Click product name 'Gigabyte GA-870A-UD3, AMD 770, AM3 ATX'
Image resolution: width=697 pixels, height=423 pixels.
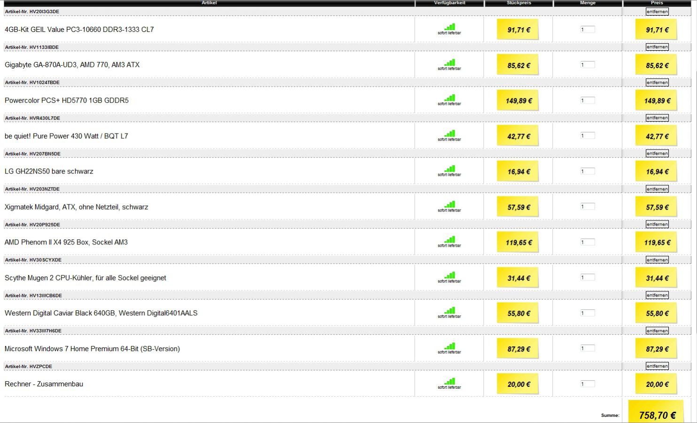coord(72,65)
